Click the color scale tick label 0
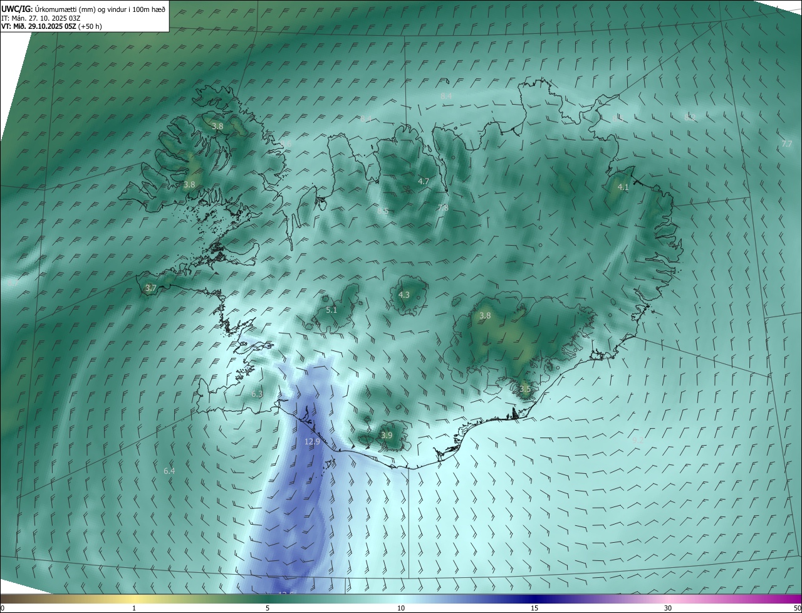Viewport: 802px width, 613px height. (x=3, y=608)
